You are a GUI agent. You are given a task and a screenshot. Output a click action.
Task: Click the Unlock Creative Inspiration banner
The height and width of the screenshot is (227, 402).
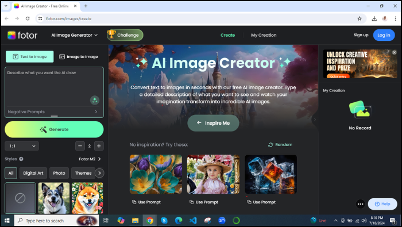click(x=360, y=64)
